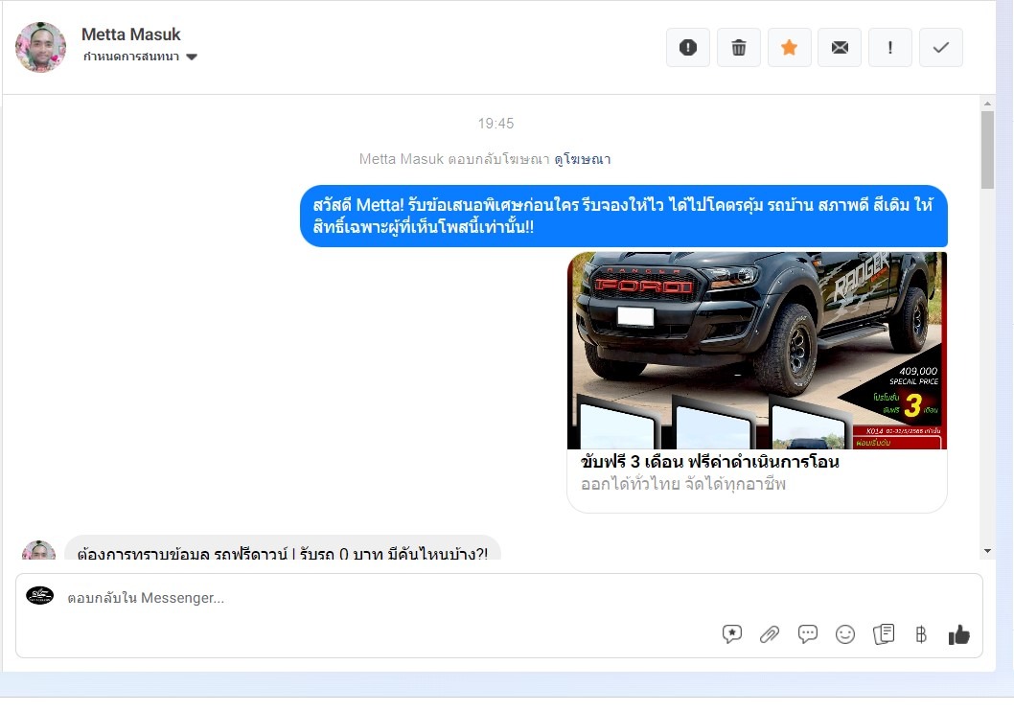Click scrollbar up arrow in chat
The width and height of the screenshot is (1014, 711).
pyautogui.click(x=987, y=103)
